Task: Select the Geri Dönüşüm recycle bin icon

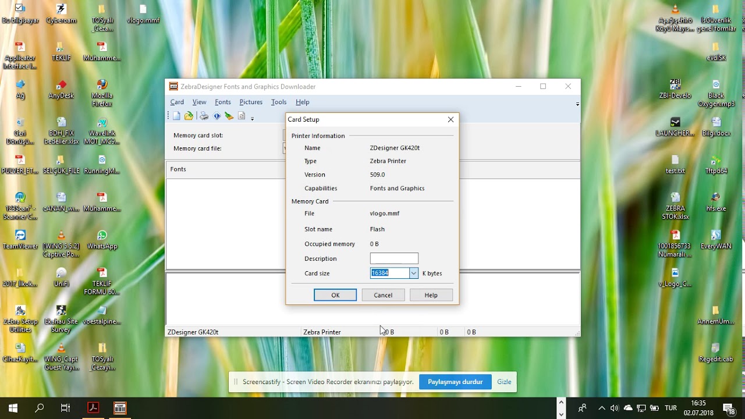Action: tap(20, 131)
